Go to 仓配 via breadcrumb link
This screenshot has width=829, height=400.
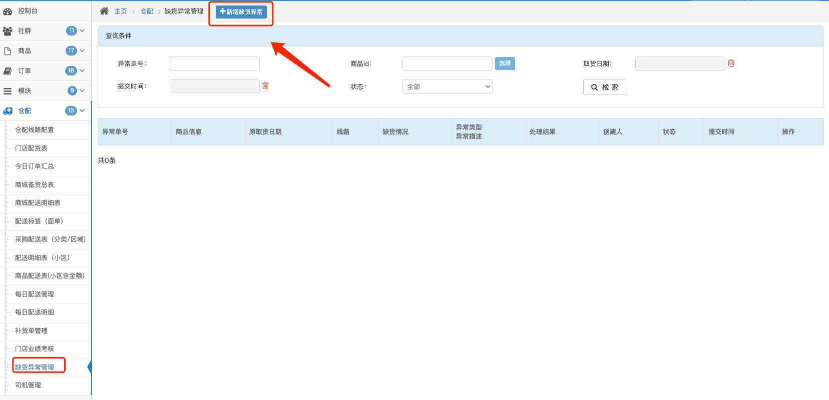coord(147,11)
